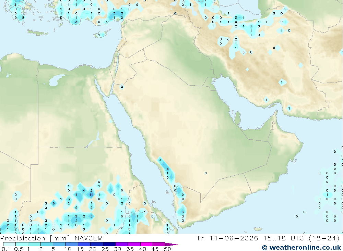Click the legend scale label '25'
Image resolution: width=343 pixels, height=251 pixels.
point(105,249)
